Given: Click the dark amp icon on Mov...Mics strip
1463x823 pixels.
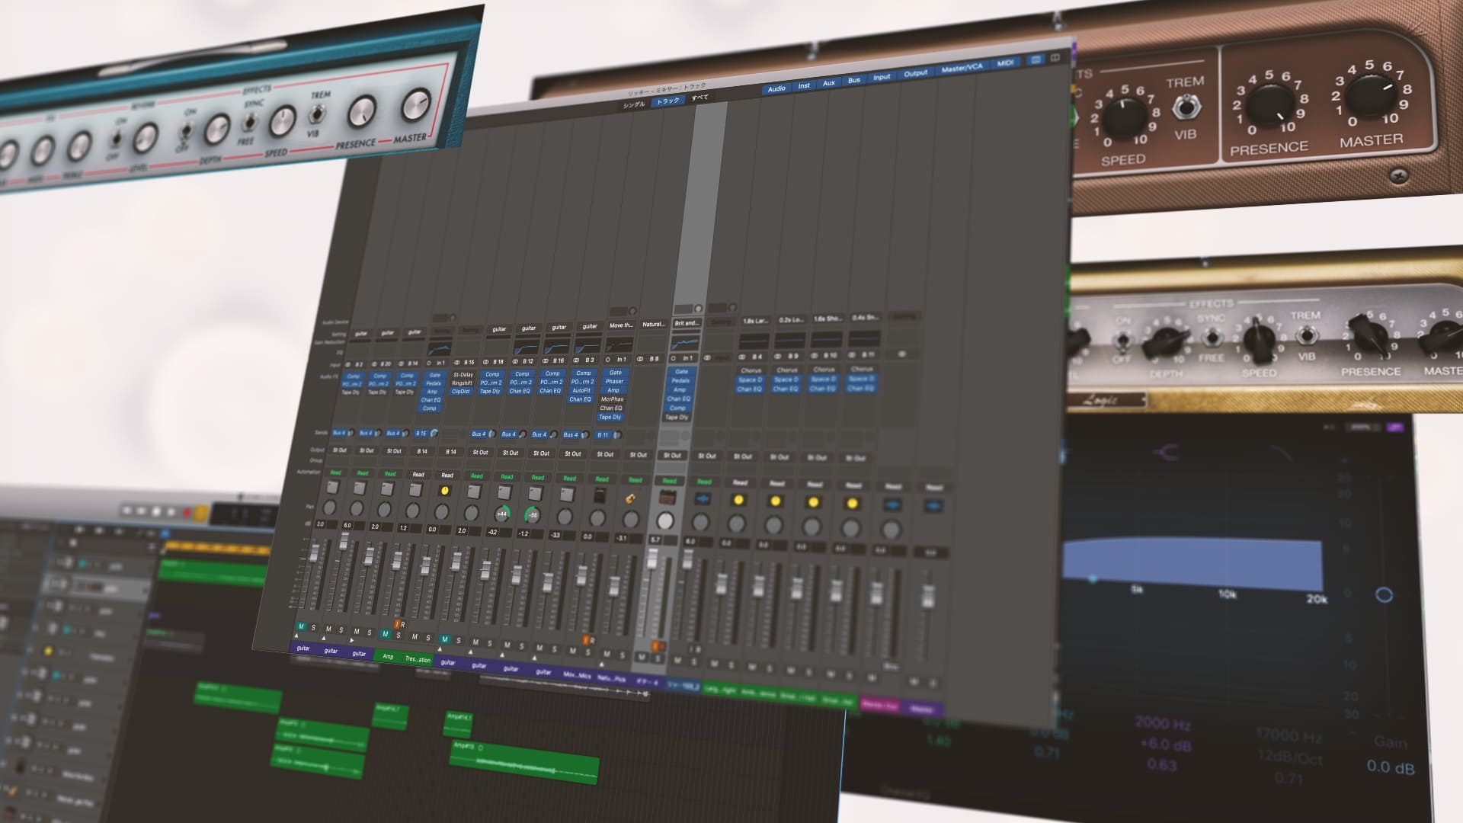Looking at the screenshot, I should 600,495.
